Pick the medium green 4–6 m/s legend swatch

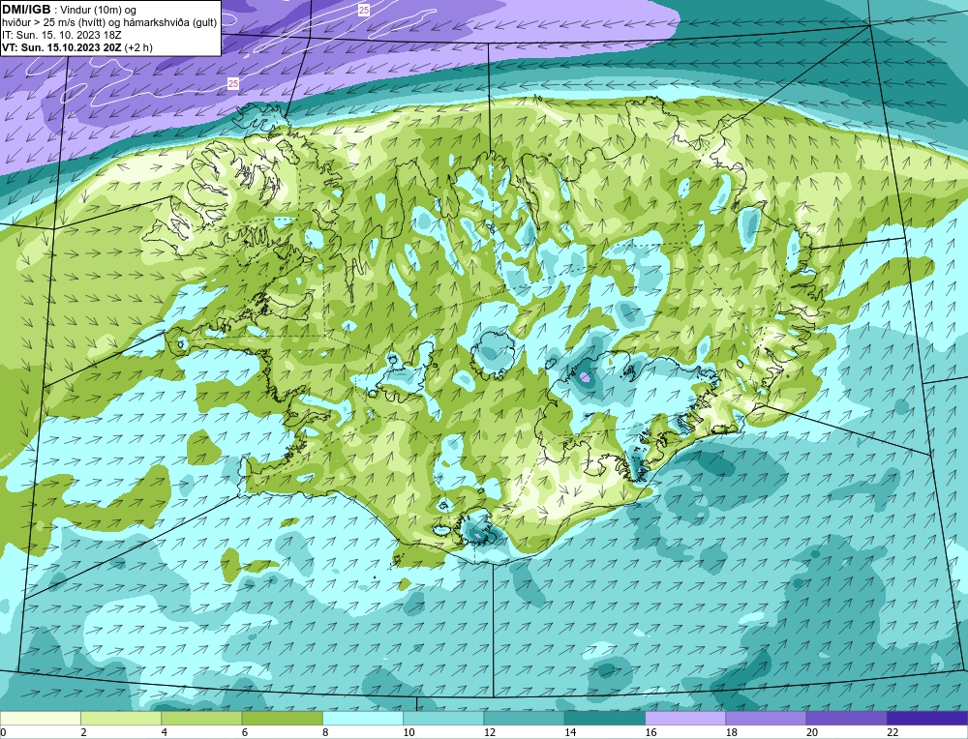tap(201, 718)
